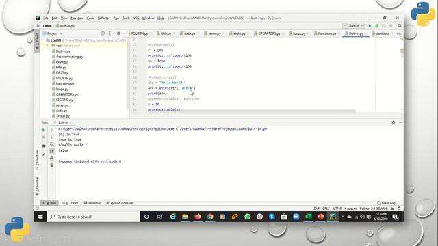This screenshot has height=246, width=438.
Task: Minimize the Run panel with the minus icon
Action: click(400, 122)
